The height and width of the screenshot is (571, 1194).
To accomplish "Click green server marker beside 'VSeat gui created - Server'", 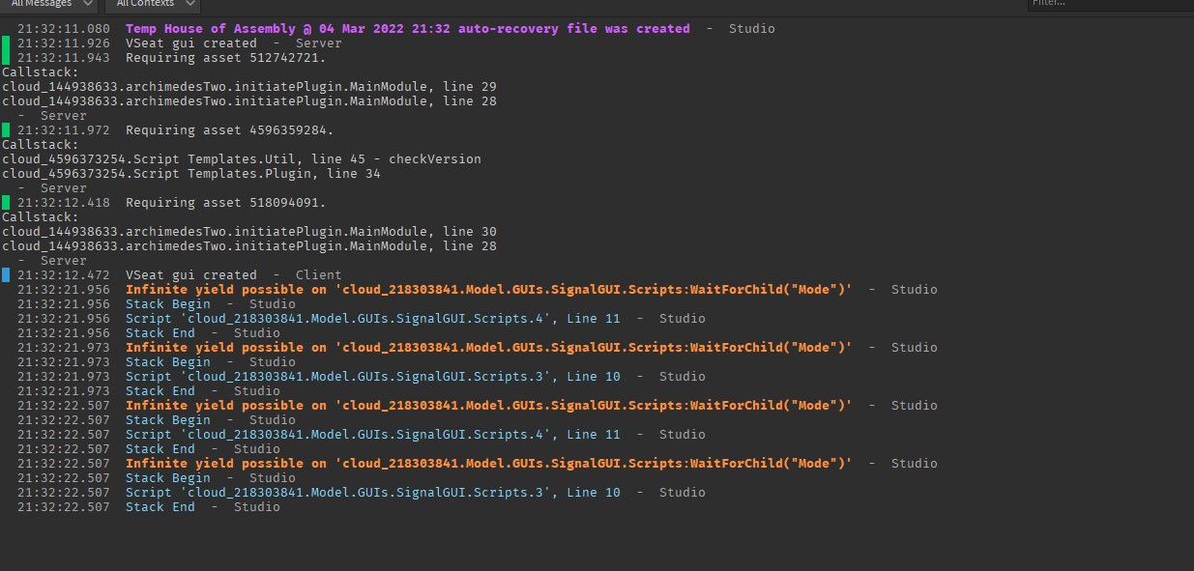I will pos(6,43).
